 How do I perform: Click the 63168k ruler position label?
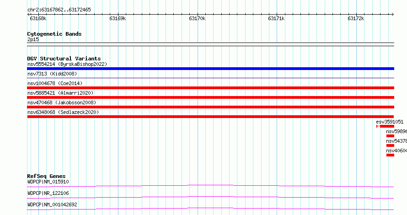point(38,18)
